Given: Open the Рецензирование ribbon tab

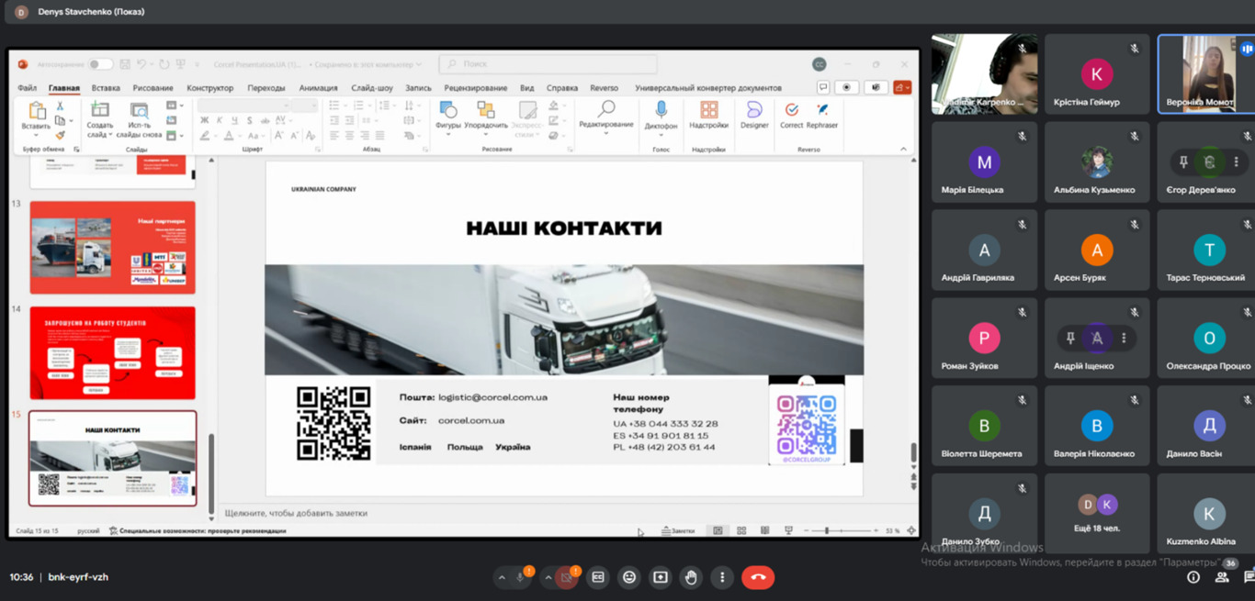Looking at the screenshot, I should (x=476, y=88).
